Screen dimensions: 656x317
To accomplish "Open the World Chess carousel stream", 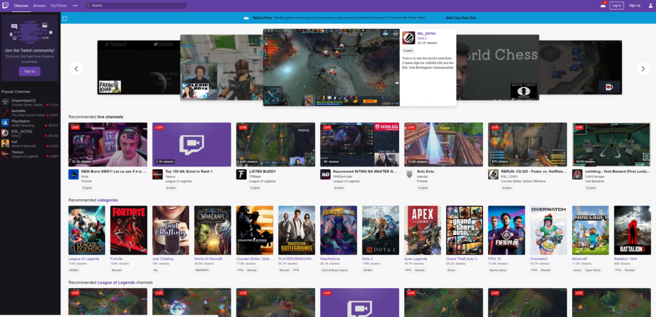I will 497,67.
